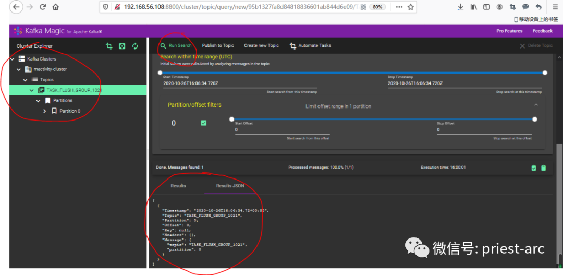
Task: Collapse the Partitions node chevron
Action: tap(39, 101)
